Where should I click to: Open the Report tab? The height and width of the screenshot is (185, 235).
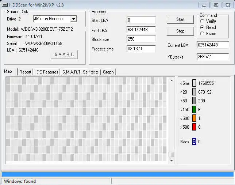(25, 72)
